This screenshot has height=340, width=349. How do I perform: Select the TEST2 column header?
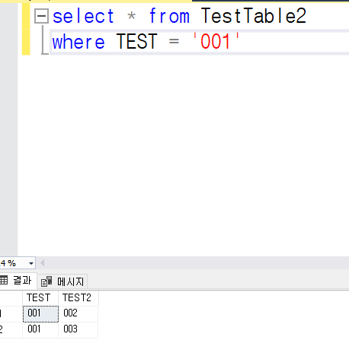tap(78, 297)
